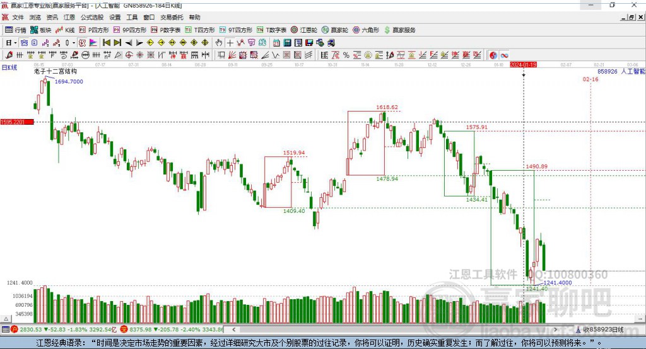Click 858926 人工智能 stock label
Viewport: 646px width, 349px height.
(621, 71)
